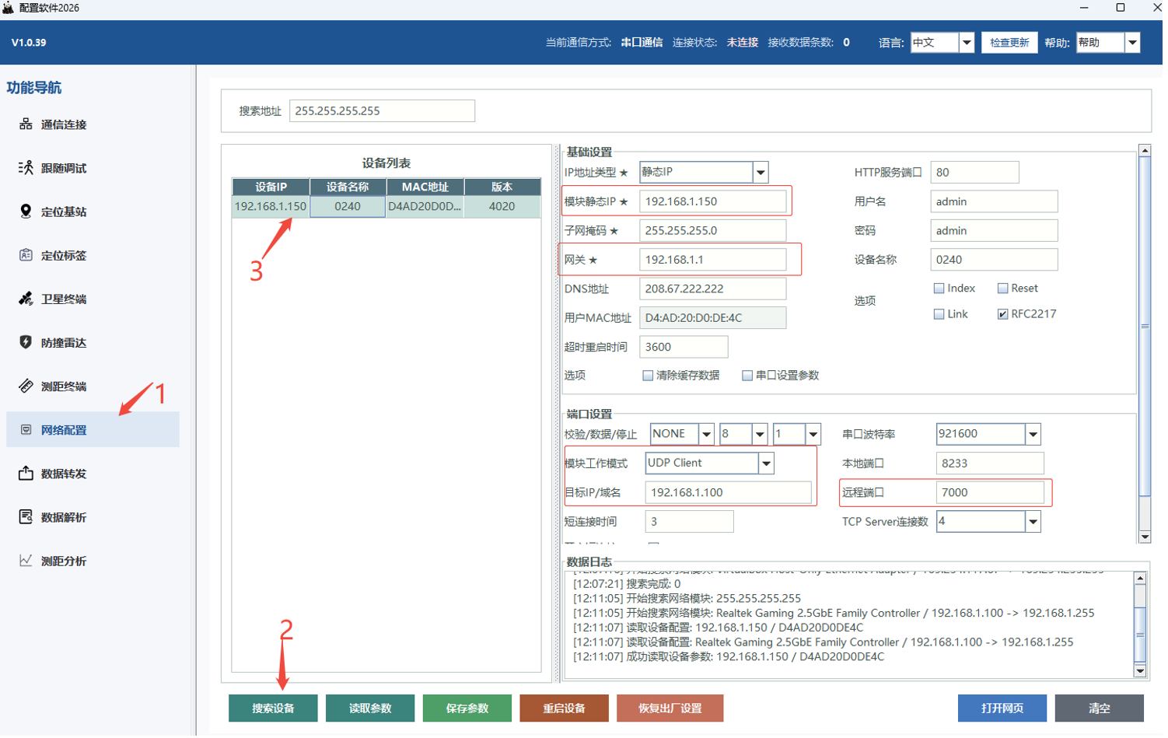
Task: Click the application icon in title bar
Action: (9, 8)
